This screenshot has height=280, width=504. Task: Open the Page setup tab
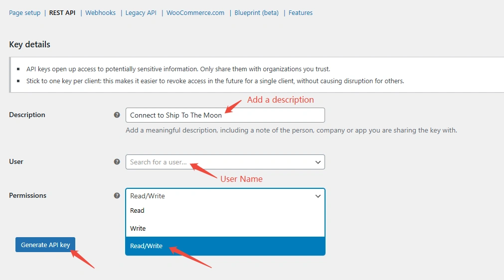coord(25,13)
